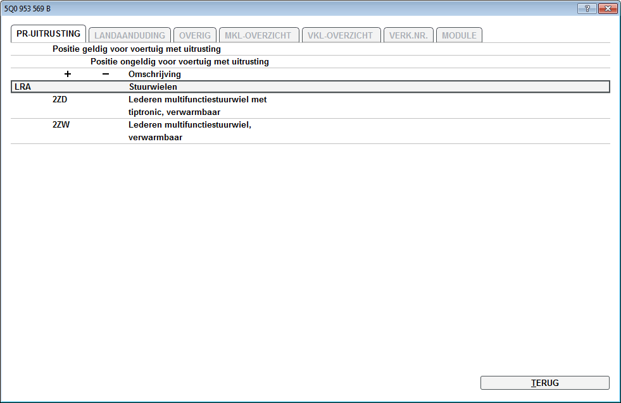Click the 2ZD equipment code
621x403 pixels.
click(61, 100)
